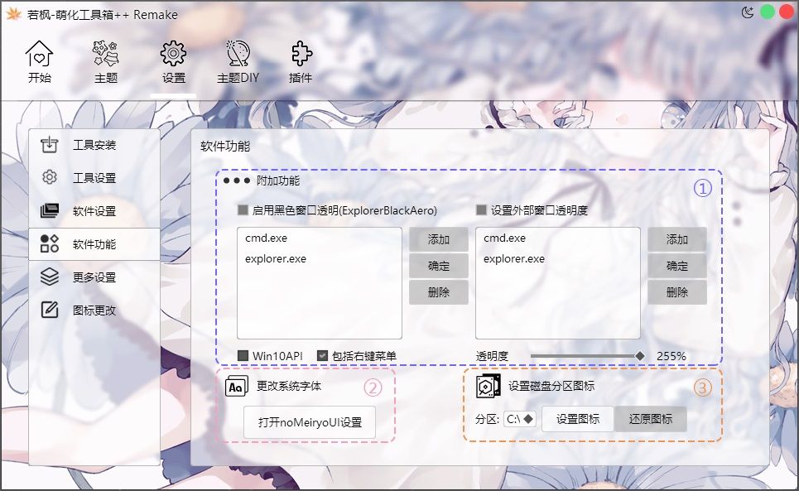
Task: Click the red close button
Action: click(787, 12)
